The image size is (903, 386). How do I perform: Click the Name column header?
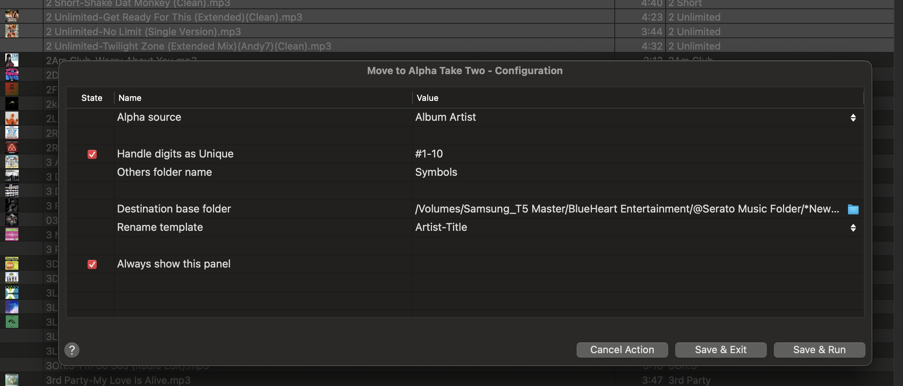[130, 98]
